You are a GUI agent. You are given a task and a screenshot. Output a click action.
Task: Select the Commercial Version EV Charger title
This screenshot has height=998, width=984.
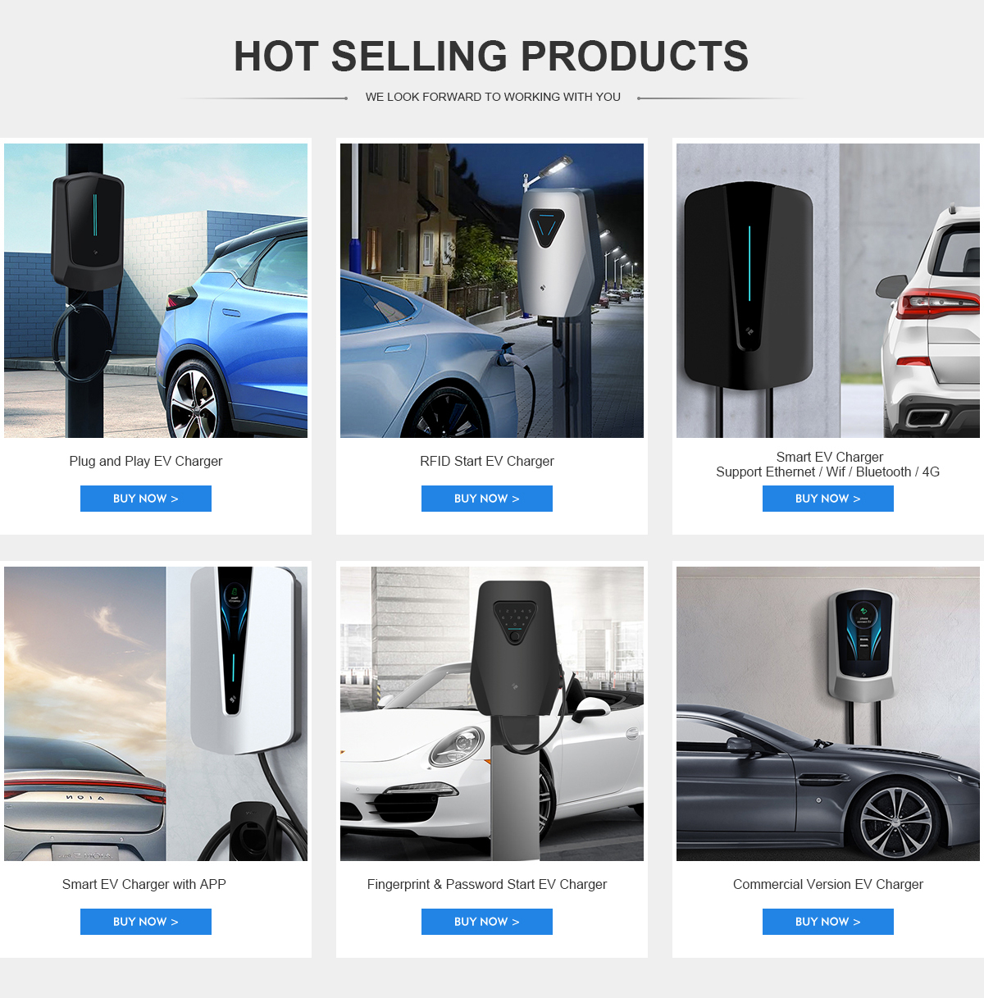click(x=828, y=885)
